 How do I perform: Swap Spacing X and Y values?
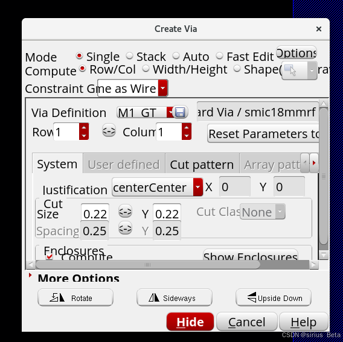tap(125, 228)
